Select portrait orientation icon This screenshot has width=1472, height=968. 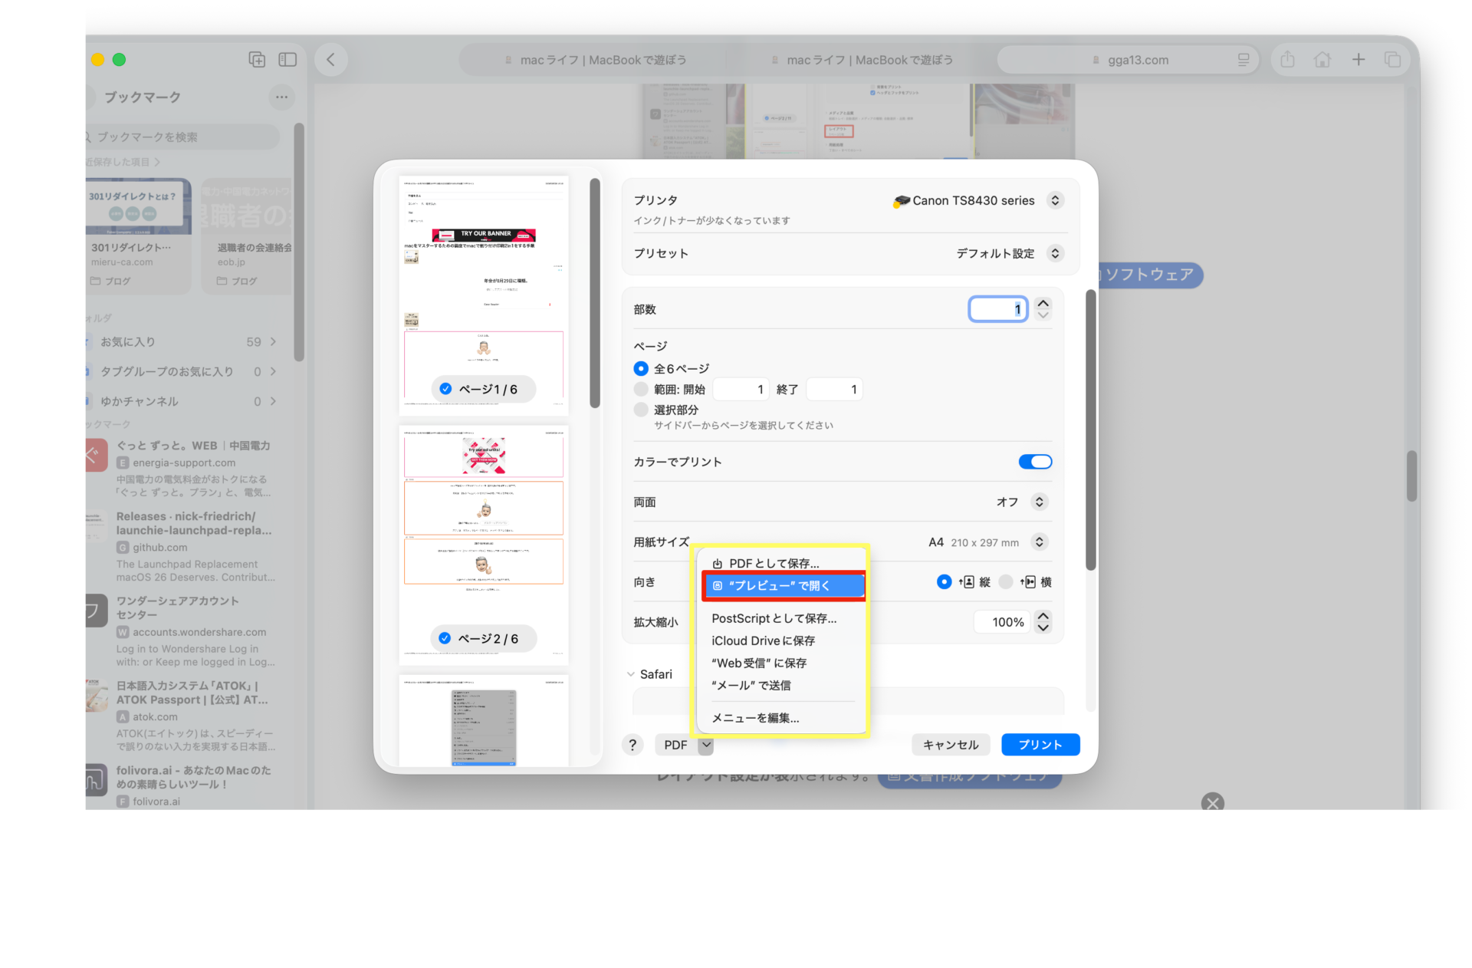tap(967, 582)
